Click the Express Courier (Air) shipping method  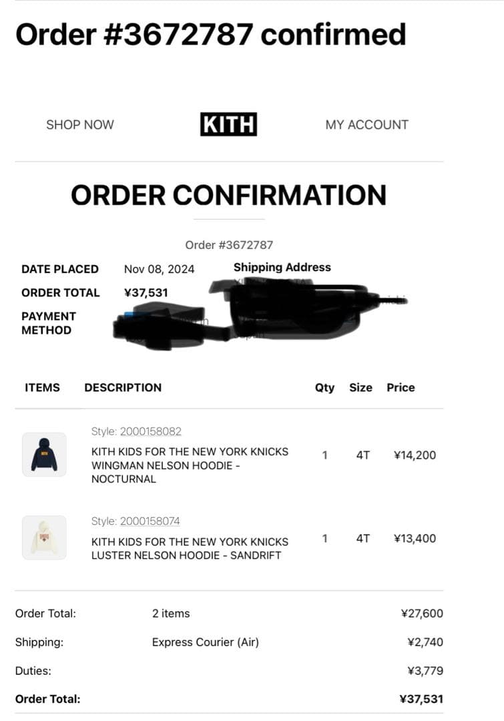tap(205, 642)
